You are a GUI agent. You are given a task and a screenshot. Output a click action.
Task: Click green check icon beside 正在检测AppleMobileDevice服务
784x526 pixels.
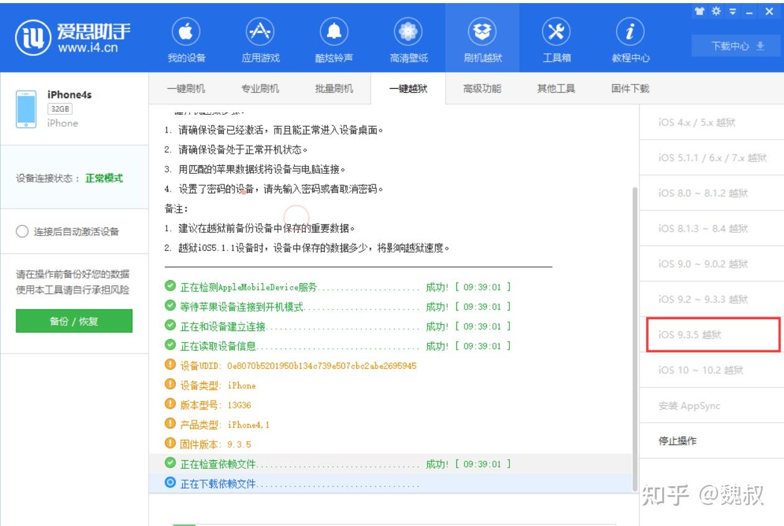tap(170, 286)
